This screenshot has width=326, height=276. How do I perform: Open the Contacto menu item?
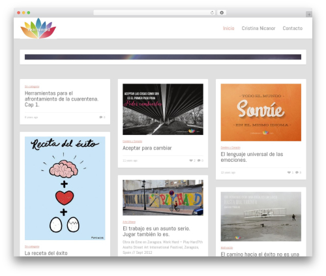[x=293, y=28]
